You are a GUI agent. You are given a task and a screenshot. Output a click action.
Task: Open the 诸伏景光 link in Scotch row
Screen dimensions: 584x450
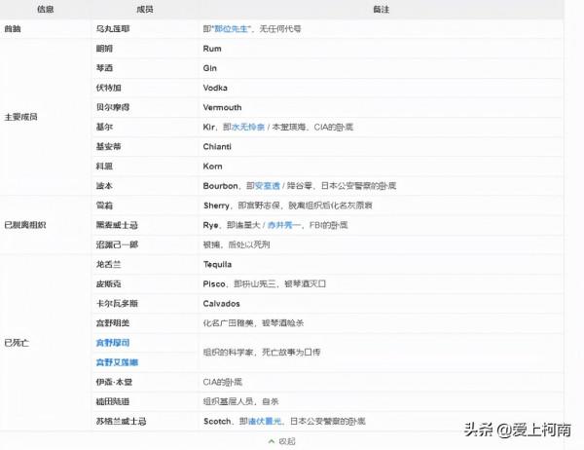[x=265, y=421]
